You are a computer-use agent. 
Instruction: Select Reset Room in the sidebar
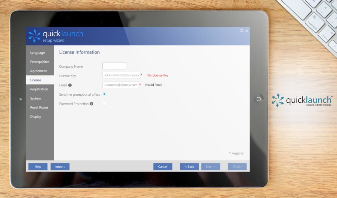[x=39, y=108]
